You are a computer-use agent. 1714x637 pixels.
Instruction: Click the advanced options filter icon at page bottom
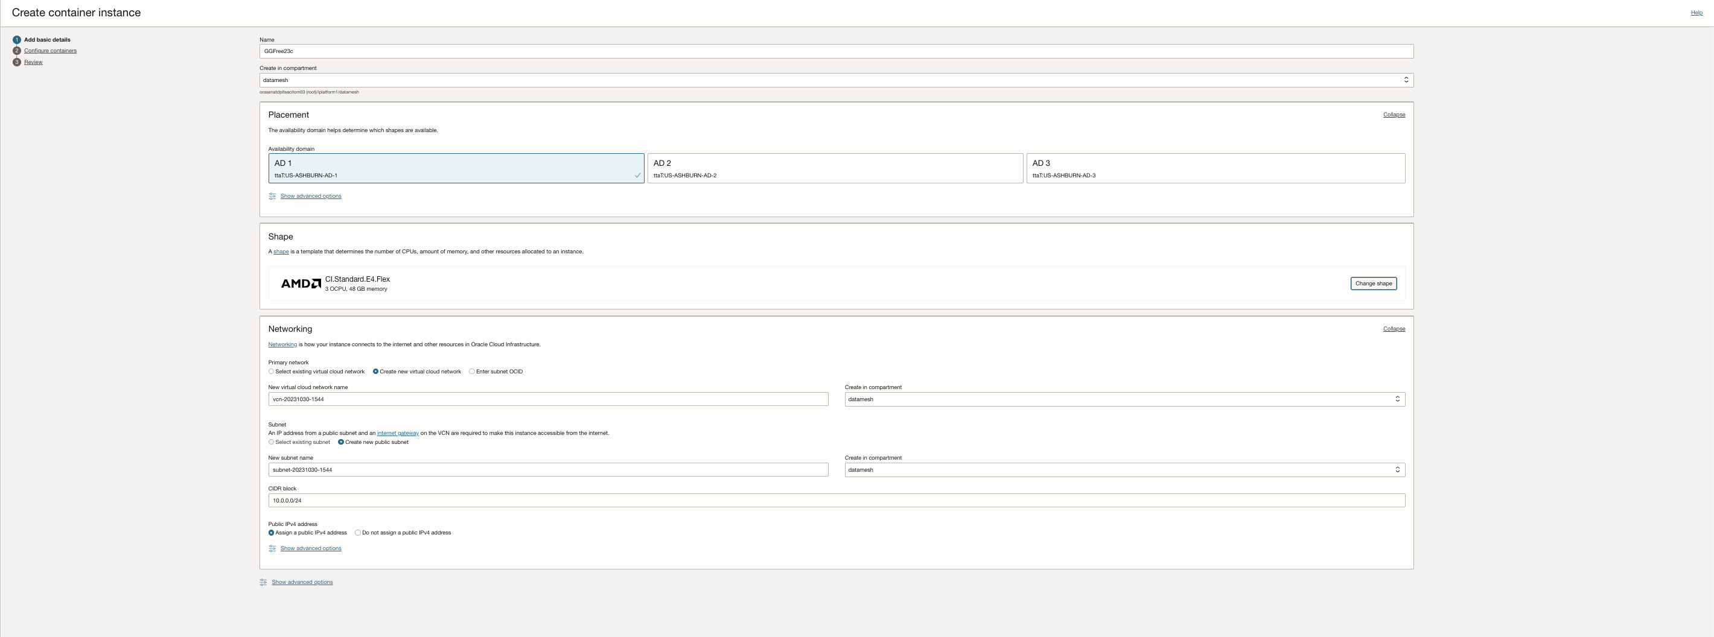(x=263, y=582)
